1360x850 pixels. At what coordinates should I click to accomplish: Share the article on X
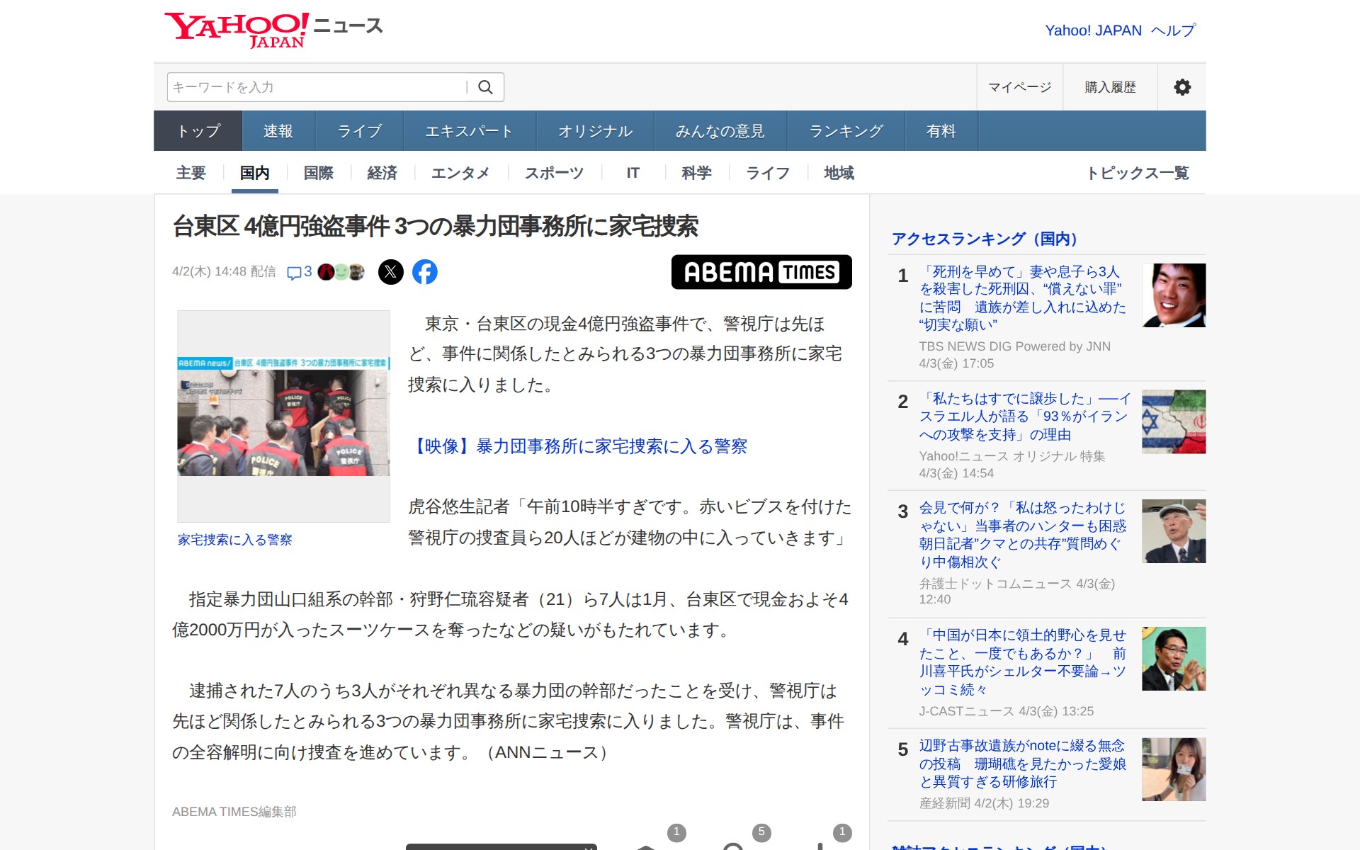pos(392,271)
